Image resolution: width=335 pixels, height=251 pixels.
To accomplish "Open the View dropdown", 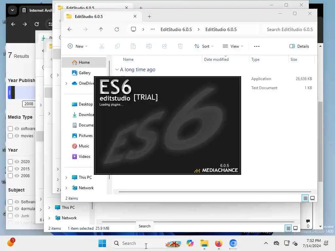I will [233, 46].
